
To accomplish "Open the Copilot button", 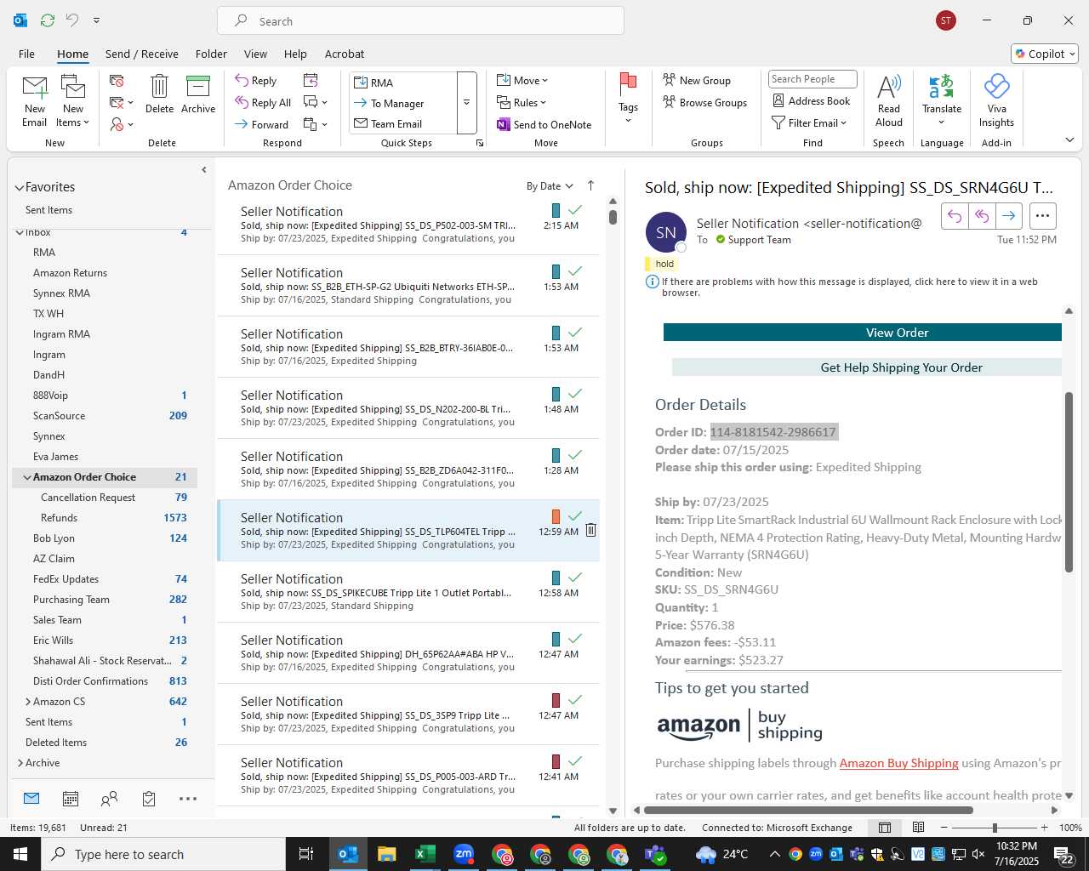I will [x=1045, y=54].
